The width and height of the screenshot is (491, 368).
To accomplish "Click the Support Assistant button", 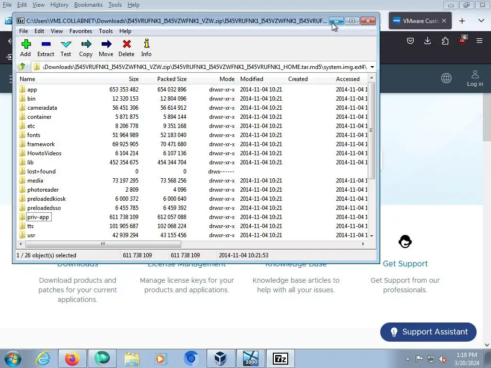I will (428, 332).
